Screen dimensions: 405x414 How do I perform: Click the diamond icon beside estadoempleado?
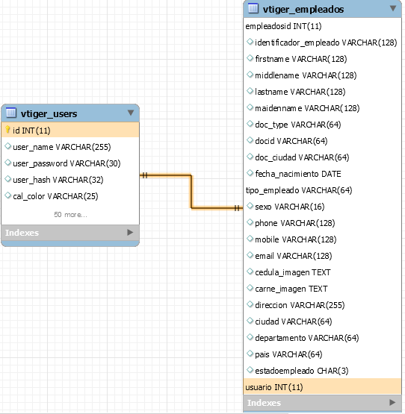[250, 370]
